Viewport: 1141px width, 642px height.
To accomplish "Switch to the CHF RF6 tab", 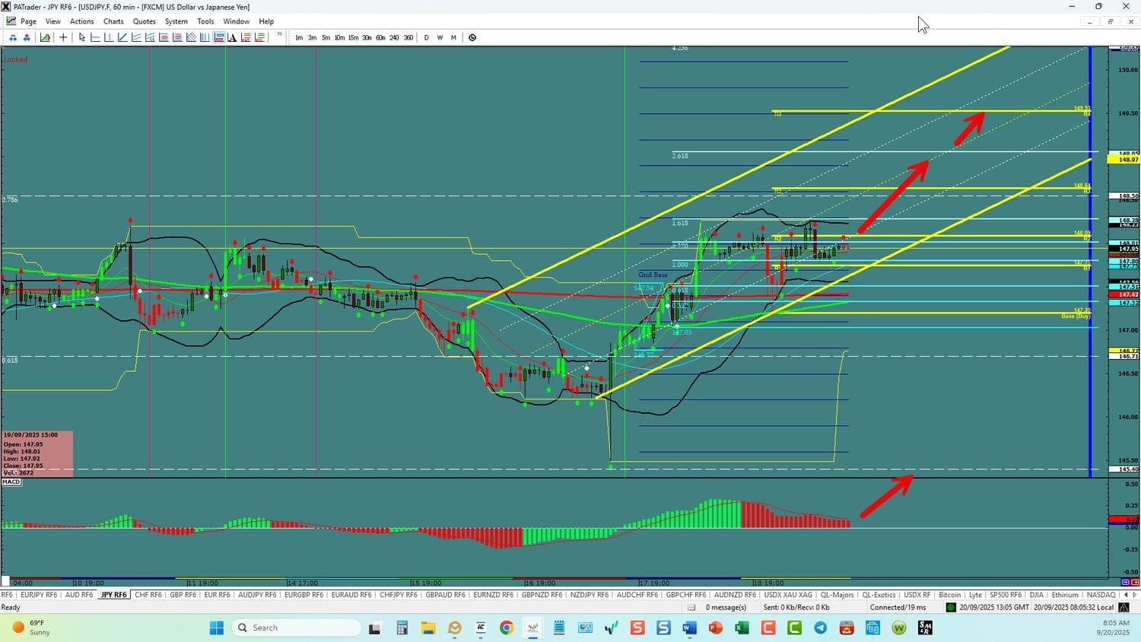I will pos(148,595).
